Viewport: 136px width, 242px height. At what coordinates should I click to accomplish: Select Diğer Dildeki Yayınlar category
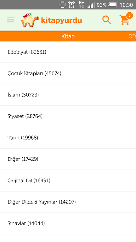click(68, 202)
